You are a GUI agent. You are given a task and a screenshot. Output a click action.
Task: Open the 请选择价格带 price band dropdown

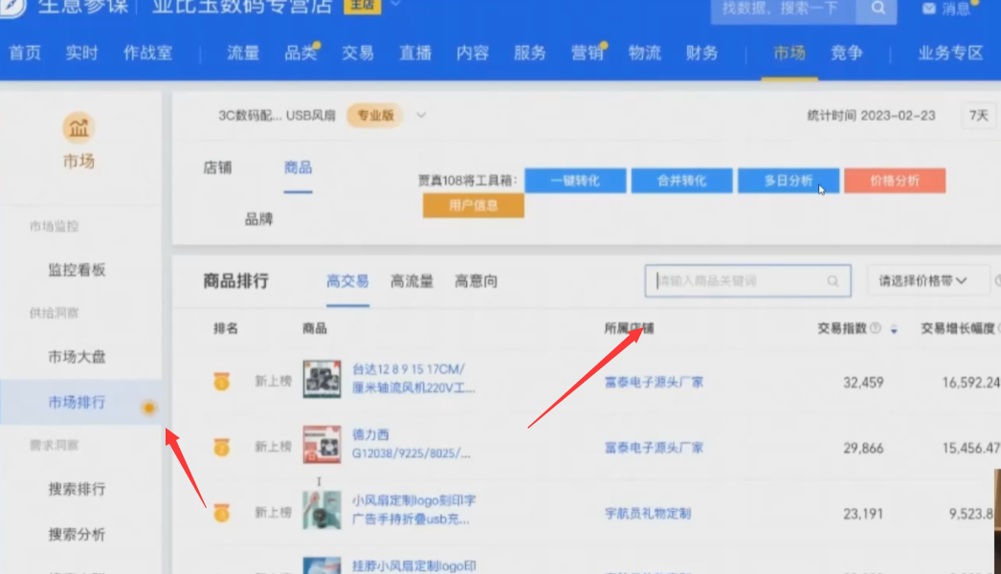point(927,281)
